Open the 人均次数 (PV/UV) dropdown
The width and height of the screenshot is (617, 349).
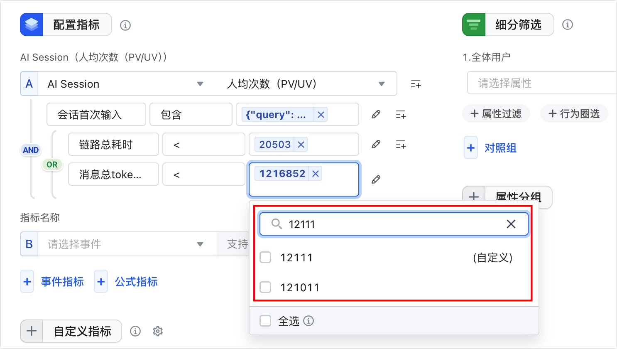pyautogui.click(x=306, y=84)
